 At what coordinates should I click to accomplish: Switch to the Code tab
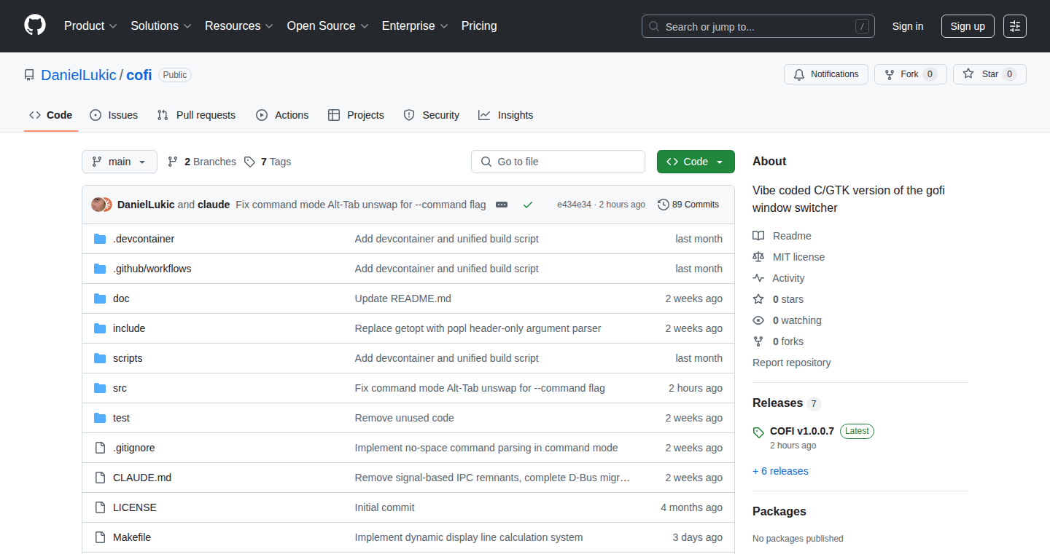(51, 115)
